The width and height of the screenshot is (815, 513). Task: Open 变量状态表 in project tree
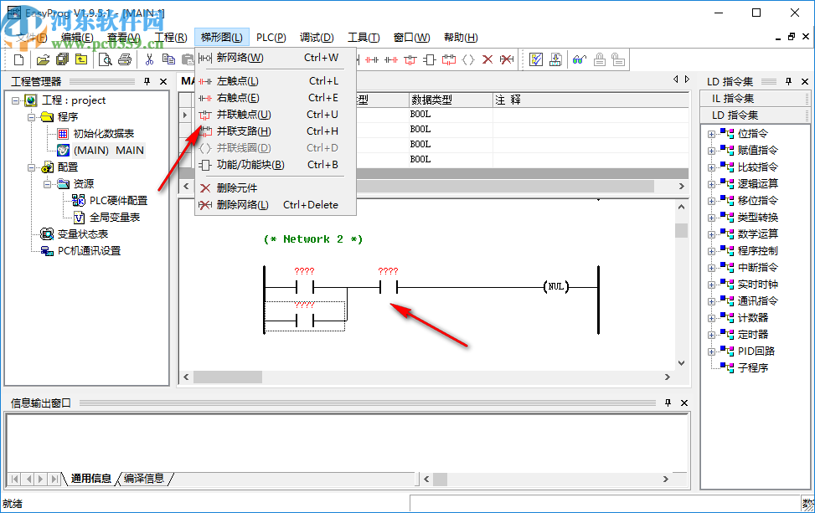[82, 234]
